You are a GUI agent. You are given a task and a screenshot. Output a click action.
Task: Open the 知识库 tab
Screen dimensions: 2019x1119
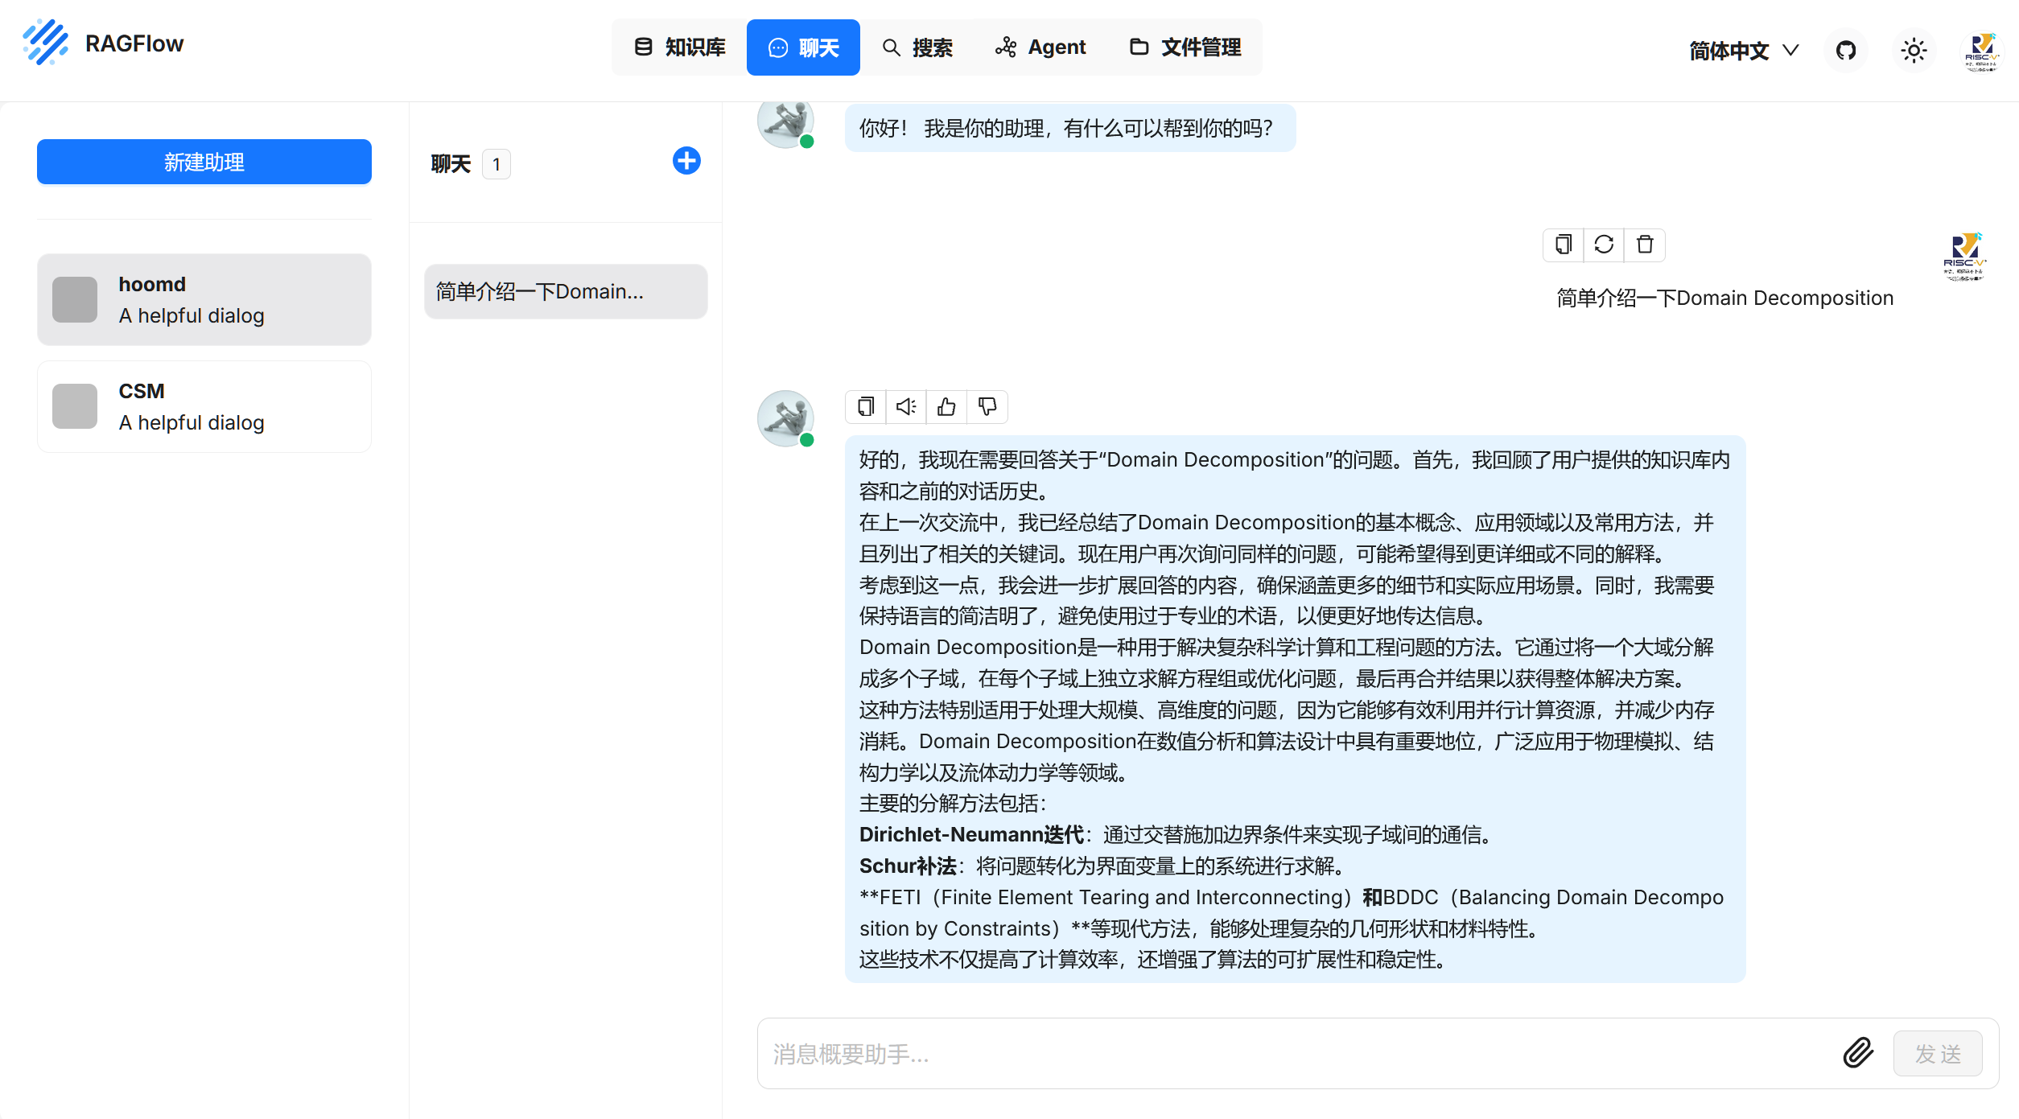pos(679,47)
